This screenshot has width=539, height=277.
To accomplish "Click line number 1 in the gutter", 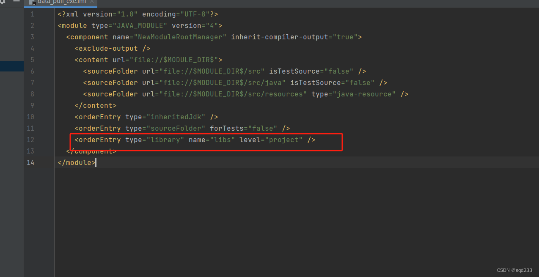I will point(32,14).
